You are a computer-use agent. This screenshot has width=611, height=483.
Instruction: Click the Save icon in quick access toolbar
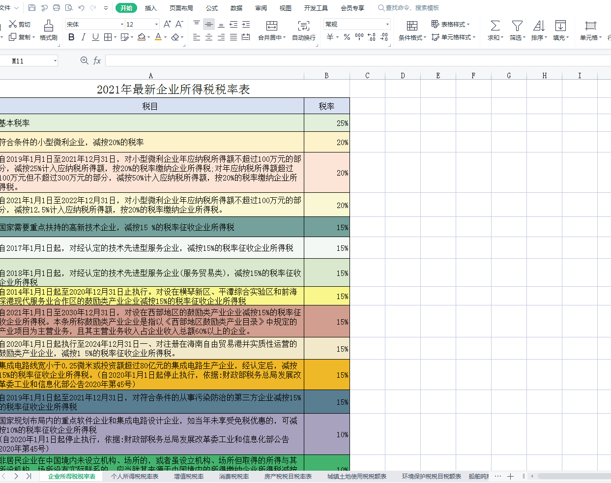click(32, 8)
